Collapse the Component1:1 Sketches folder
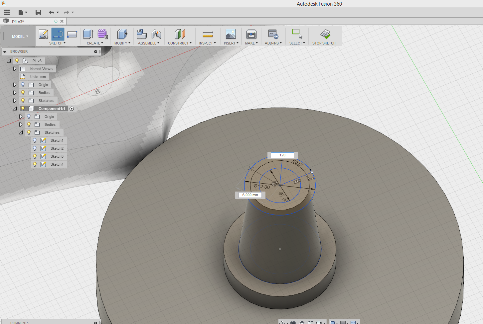This screenshot has height=324, width=483. point(21,133)
